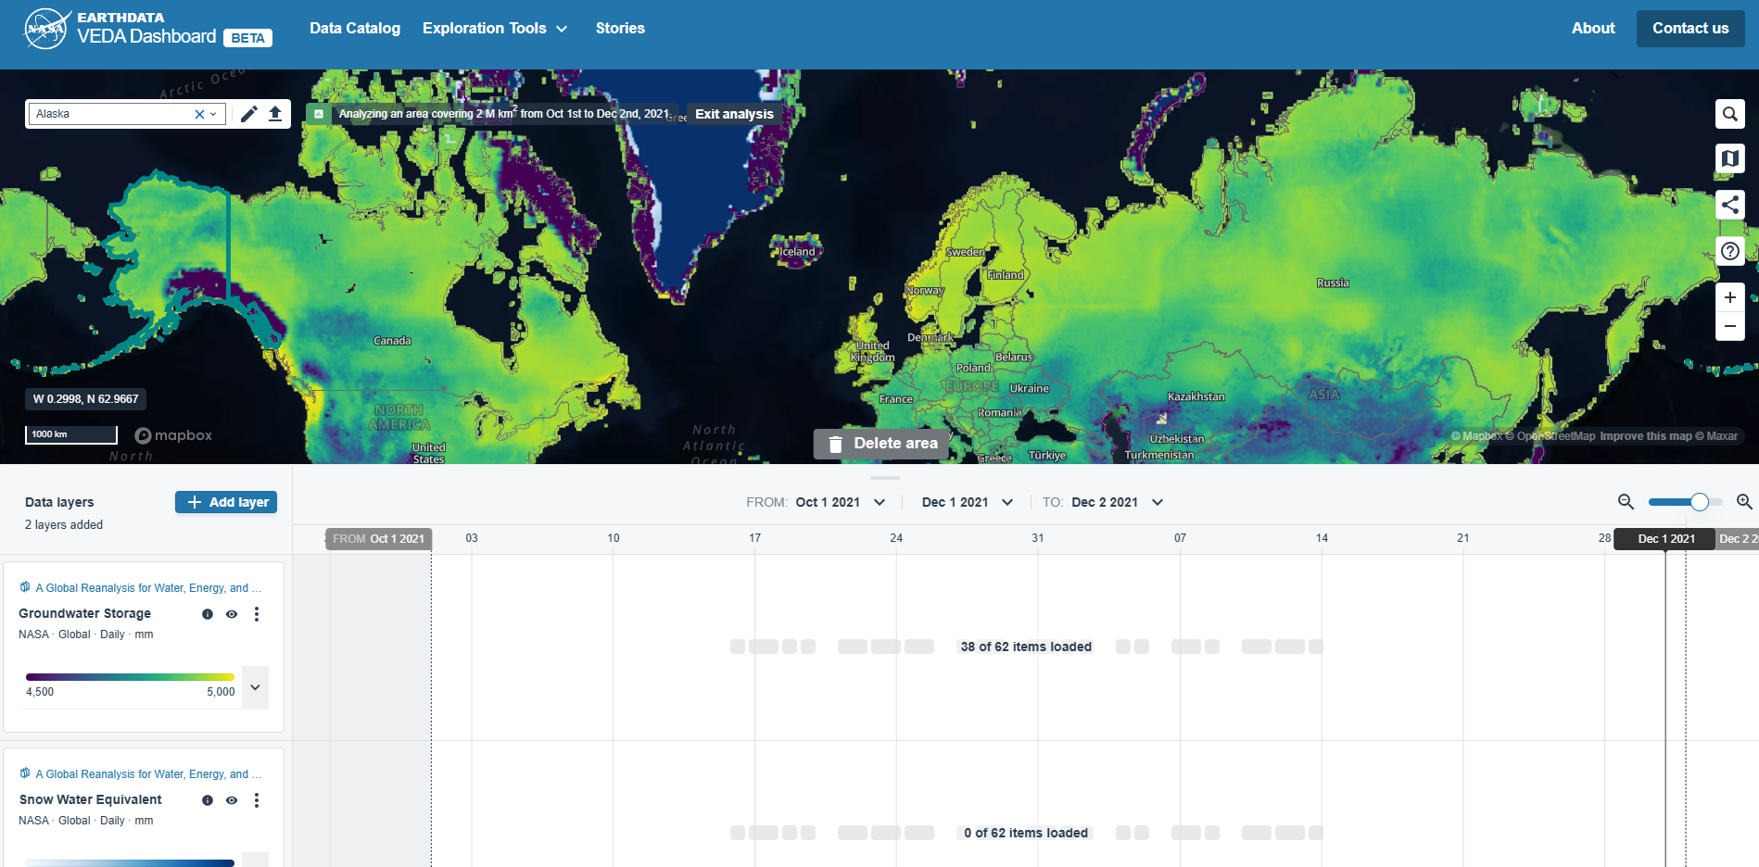This screenshot has width=1759, height=867.
Task: Click the upload area file icon
Action: 275,114
